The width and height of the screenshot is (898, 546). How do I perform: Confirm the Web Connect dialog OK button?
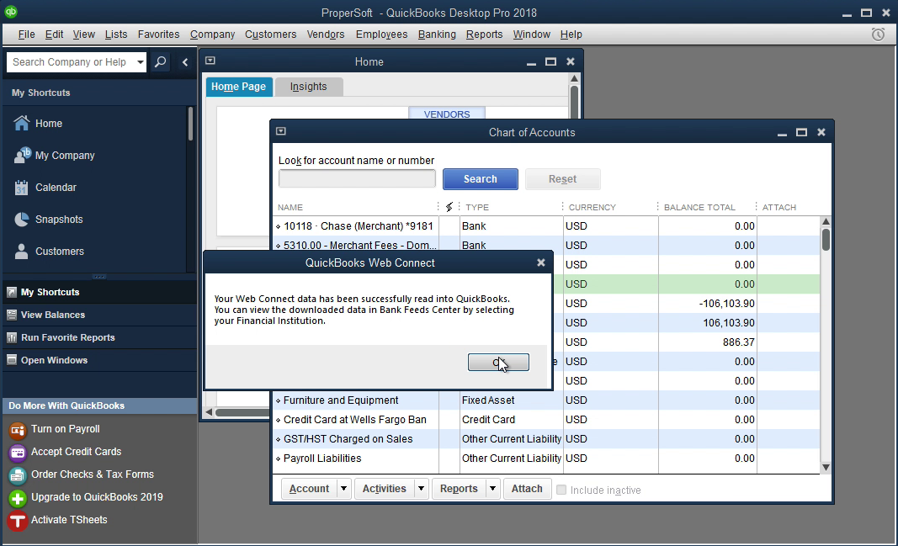tap(498, 363)
